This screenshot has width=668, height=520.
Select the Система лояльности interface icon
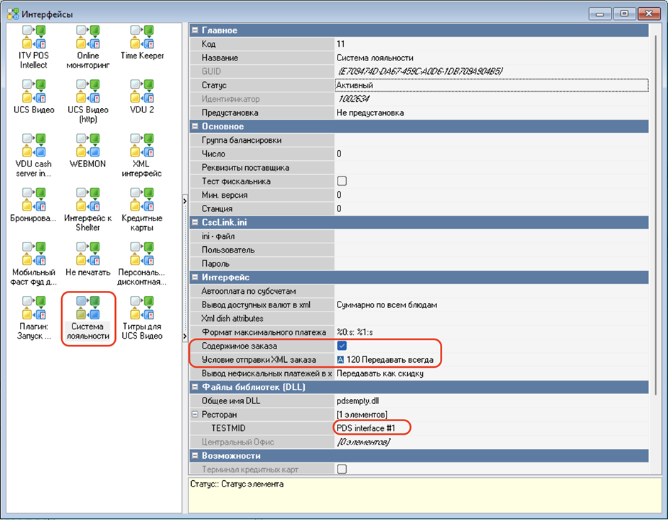(x=87, y=309)
